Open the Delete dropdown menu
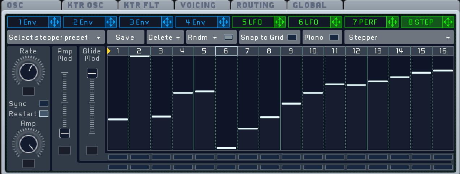Screen dimensions: 460x174 [165, 38]
